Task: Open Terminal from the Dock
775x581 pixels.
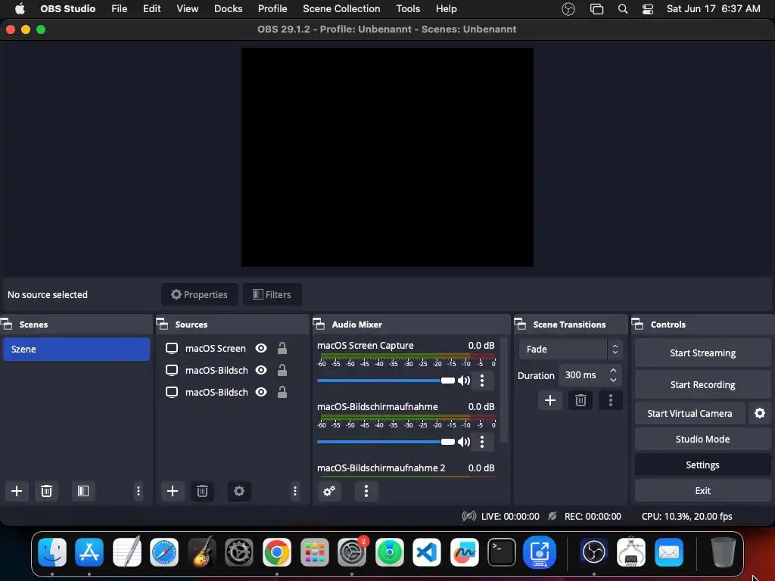Action: tap(502, 551)
